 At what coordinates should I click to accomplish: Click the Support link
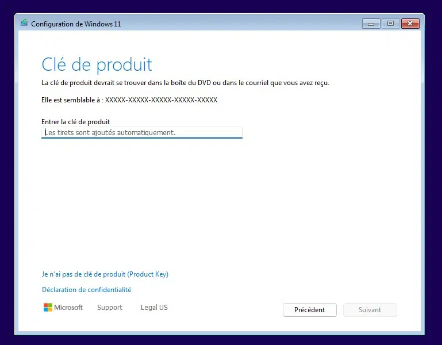[110, 307]
